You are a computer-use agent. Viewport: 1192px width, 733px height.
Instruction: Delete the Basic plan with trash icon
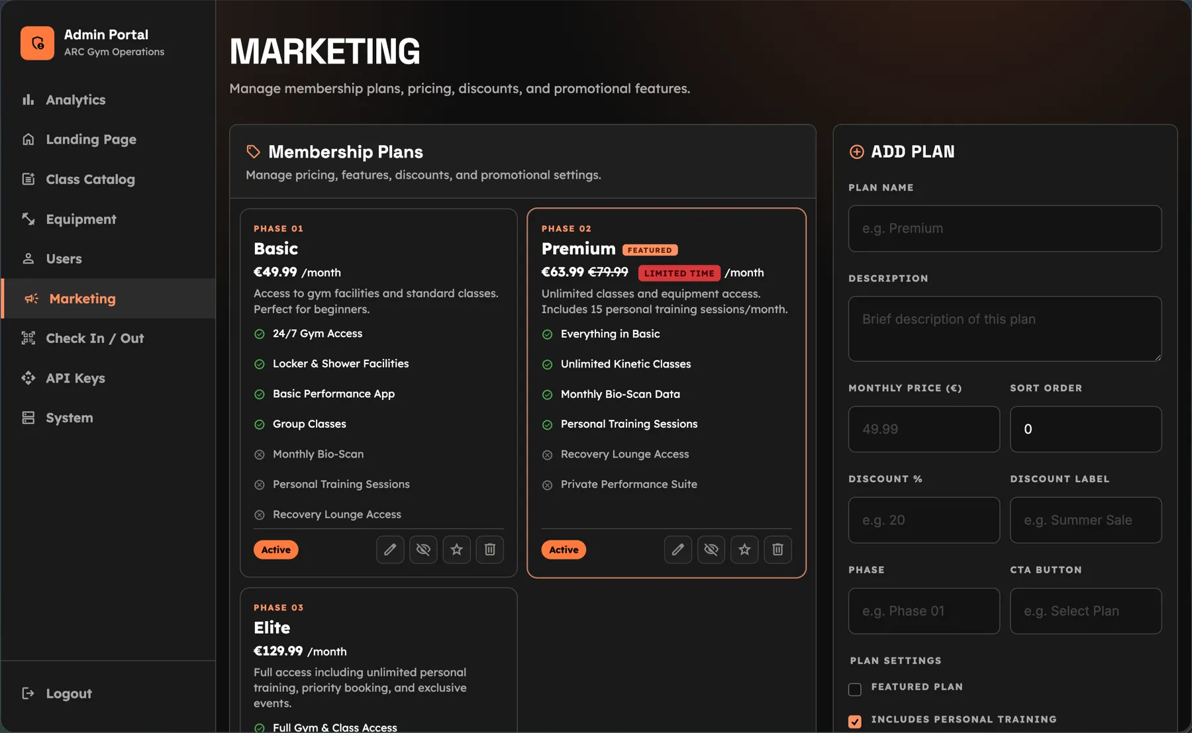489,550
